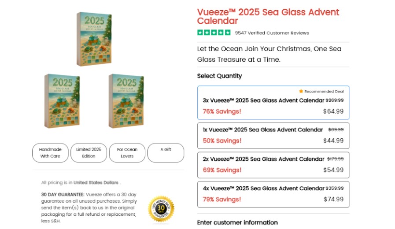This screenshot has width=395, height=229.
Task: Select the 1x Sea Glass Advent Calendar option
Action: pyautogui.click(x=273, y=135)
